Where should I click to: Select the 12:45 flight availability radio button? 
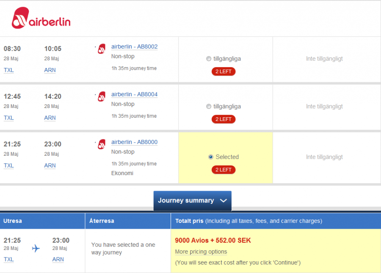(208, 107)
